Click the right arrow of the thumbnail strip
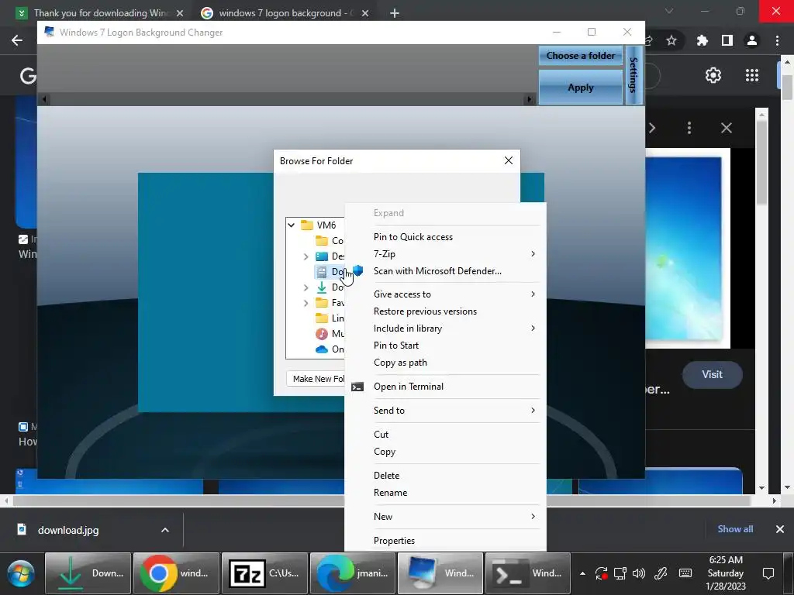This screenshot has height=595, width=794. pos(530,99)
